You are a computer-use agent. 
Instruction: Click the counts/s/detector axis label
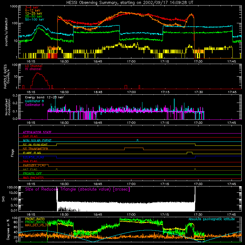tap(6, 32)
